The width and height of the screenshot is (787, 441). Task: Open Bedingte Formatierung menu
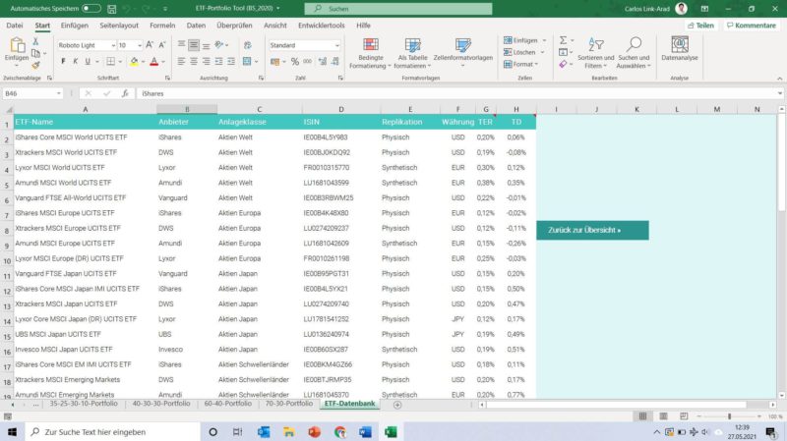pyautogui.click(x=371, y=53)
